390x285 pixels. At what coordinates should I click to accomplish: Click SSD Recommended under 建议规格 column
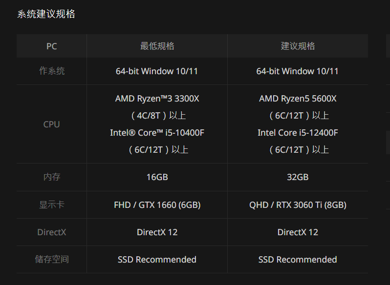pos(298,260)
